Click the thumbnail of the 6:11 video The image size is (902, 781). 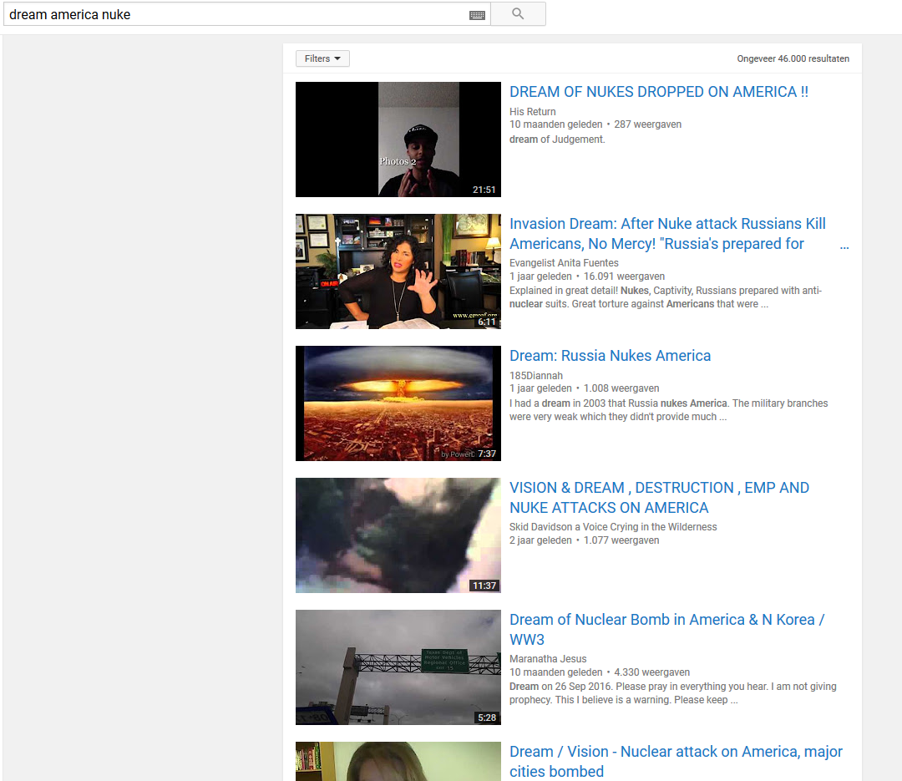tap(398, 271)
